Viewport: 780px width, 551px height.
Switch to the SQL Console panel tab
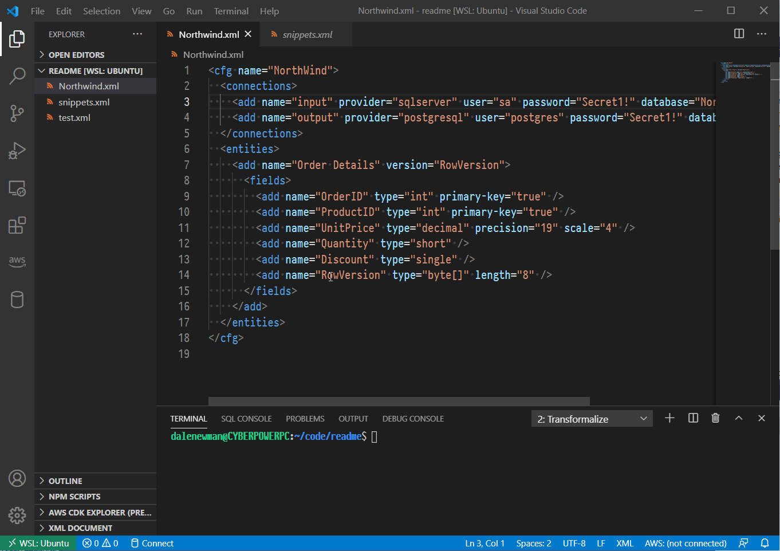coord(246,419)
